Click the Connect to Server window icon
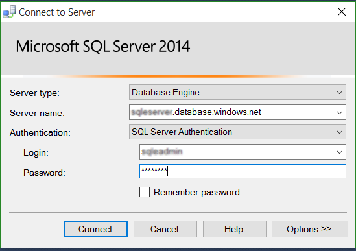The image size is (356, 251). 9,12
